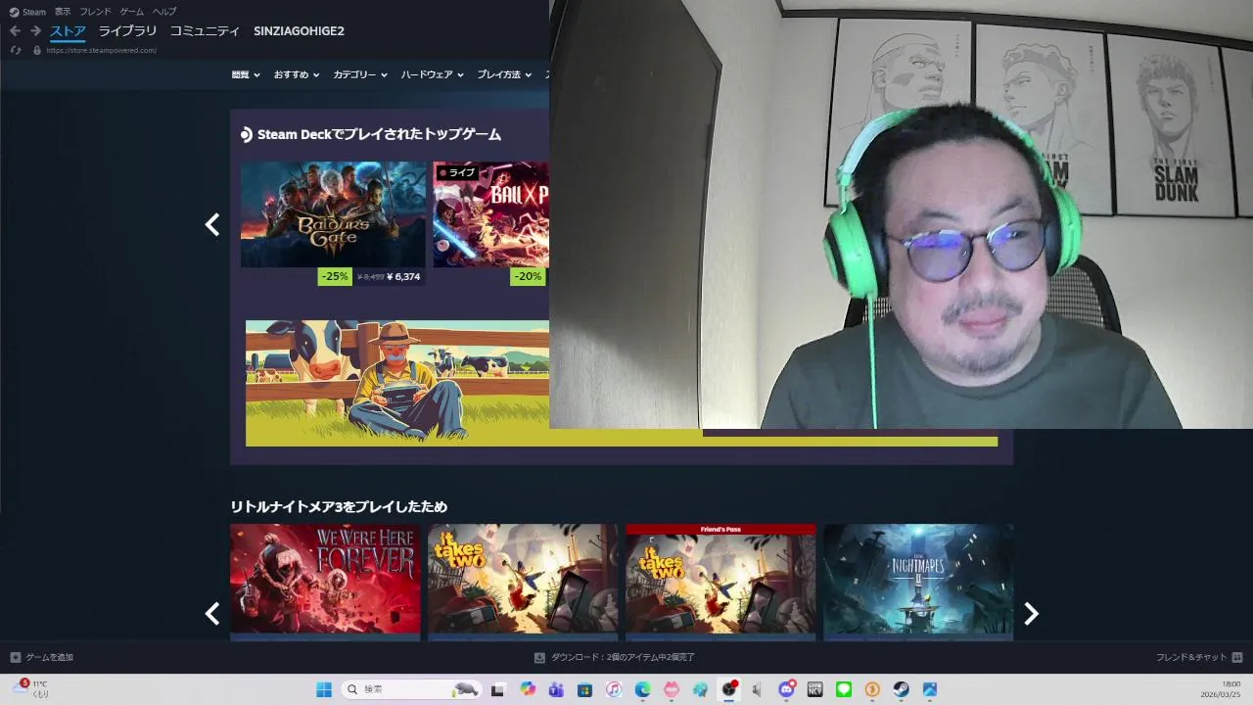Click the store URL address text
The width and height of the screenshot is (1253, 705).
[x=101, y=50]
